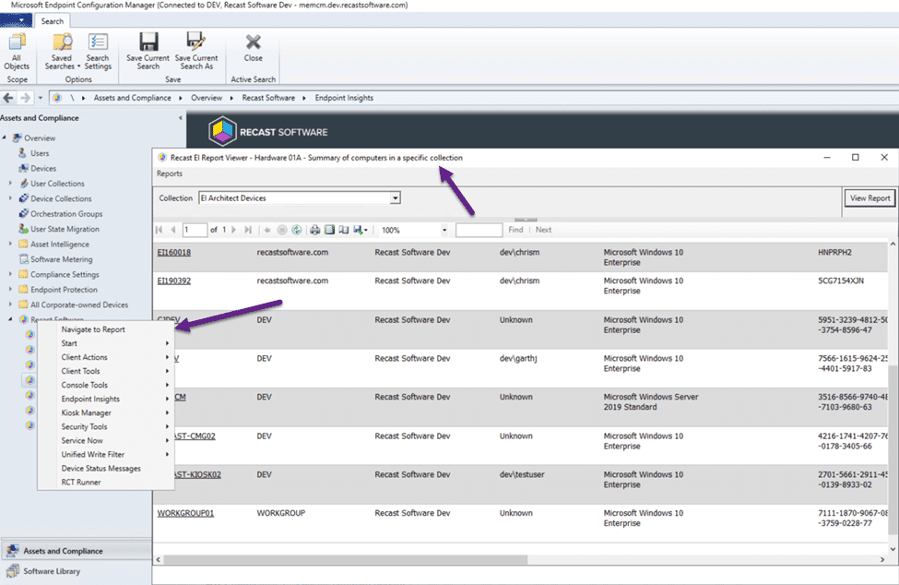The image size is (899, 585).
Task: Click the View Report button
Action: (x=867, y=197)
